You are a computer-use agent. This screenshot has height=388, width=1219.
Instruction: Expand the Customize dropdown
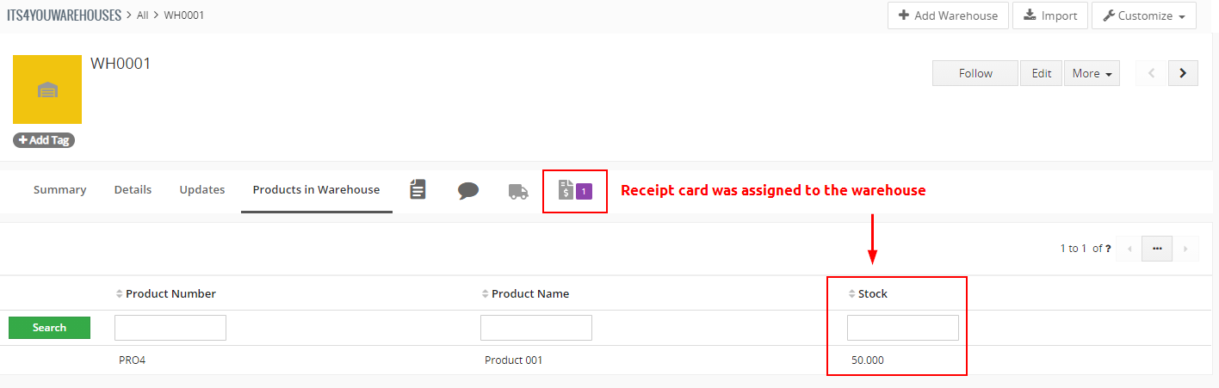(1143, 15)
